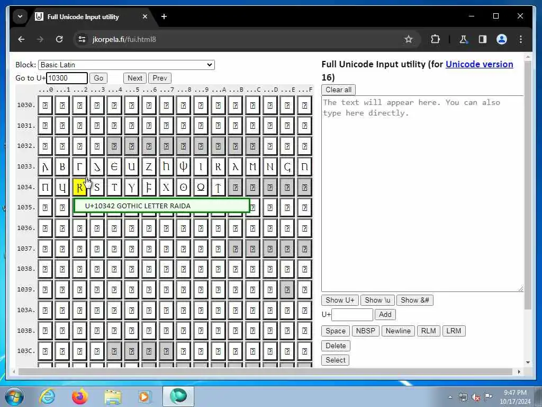Select the Gothic letter S at 10343

97,187
